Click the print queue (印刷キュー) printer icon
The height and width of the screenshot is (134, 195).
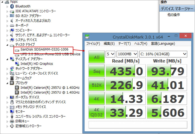click(12, 121)
